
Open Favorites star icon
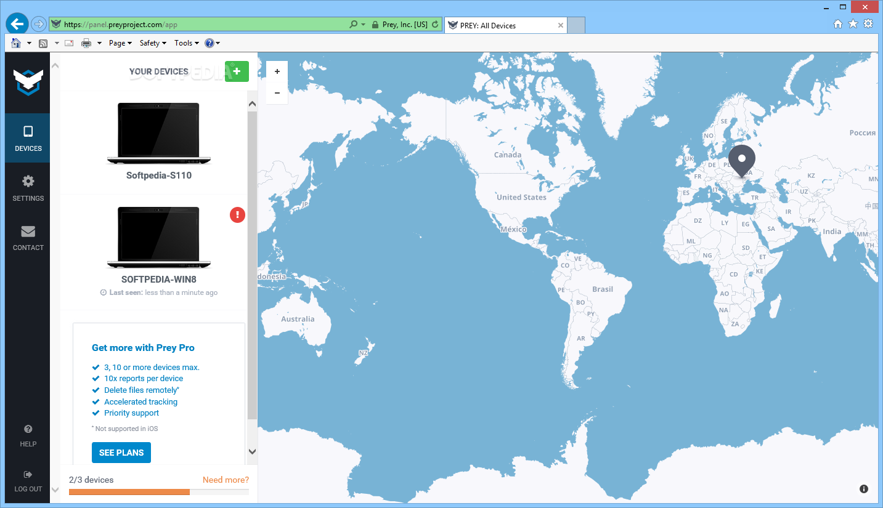(853, 23)
